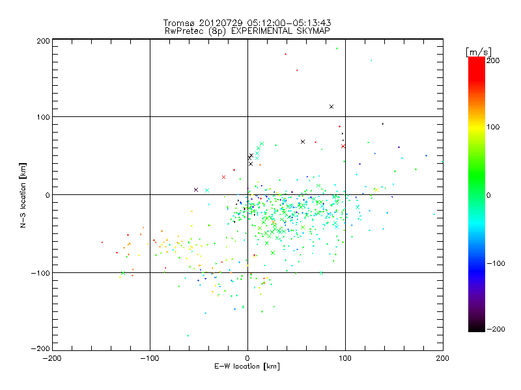Click the red X marker northwest of the plot origin
Screen dimensions: 521x390
(223, 177)
